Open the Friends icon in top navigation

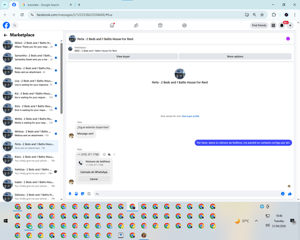click(136, 25)
